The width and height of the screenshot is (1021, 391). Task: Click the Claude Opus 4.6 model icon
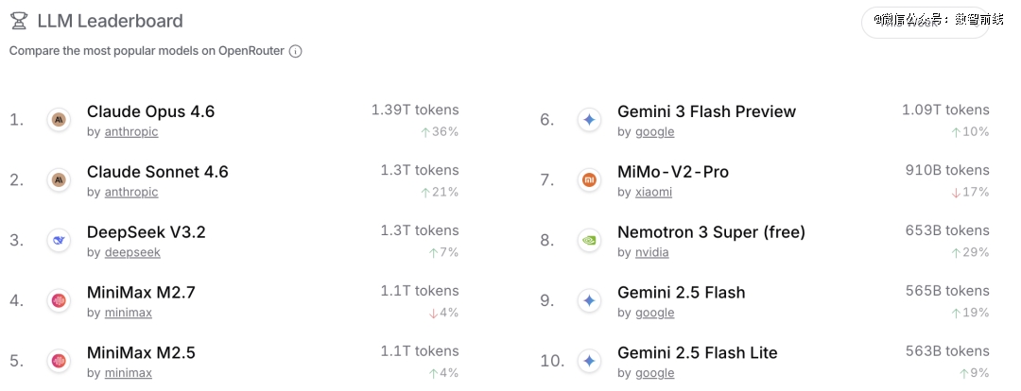pyautogui.click(x=59, y=120)
